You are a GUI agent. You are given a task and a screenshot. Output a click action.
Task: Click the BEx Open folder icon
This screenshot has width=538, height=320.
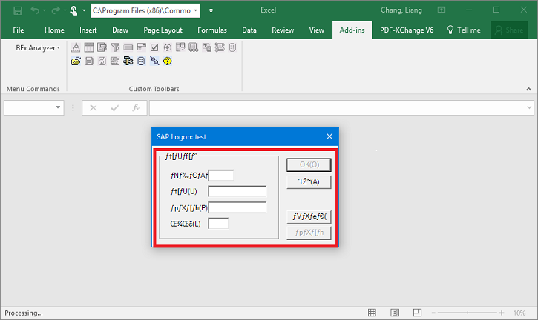[76, 61]
